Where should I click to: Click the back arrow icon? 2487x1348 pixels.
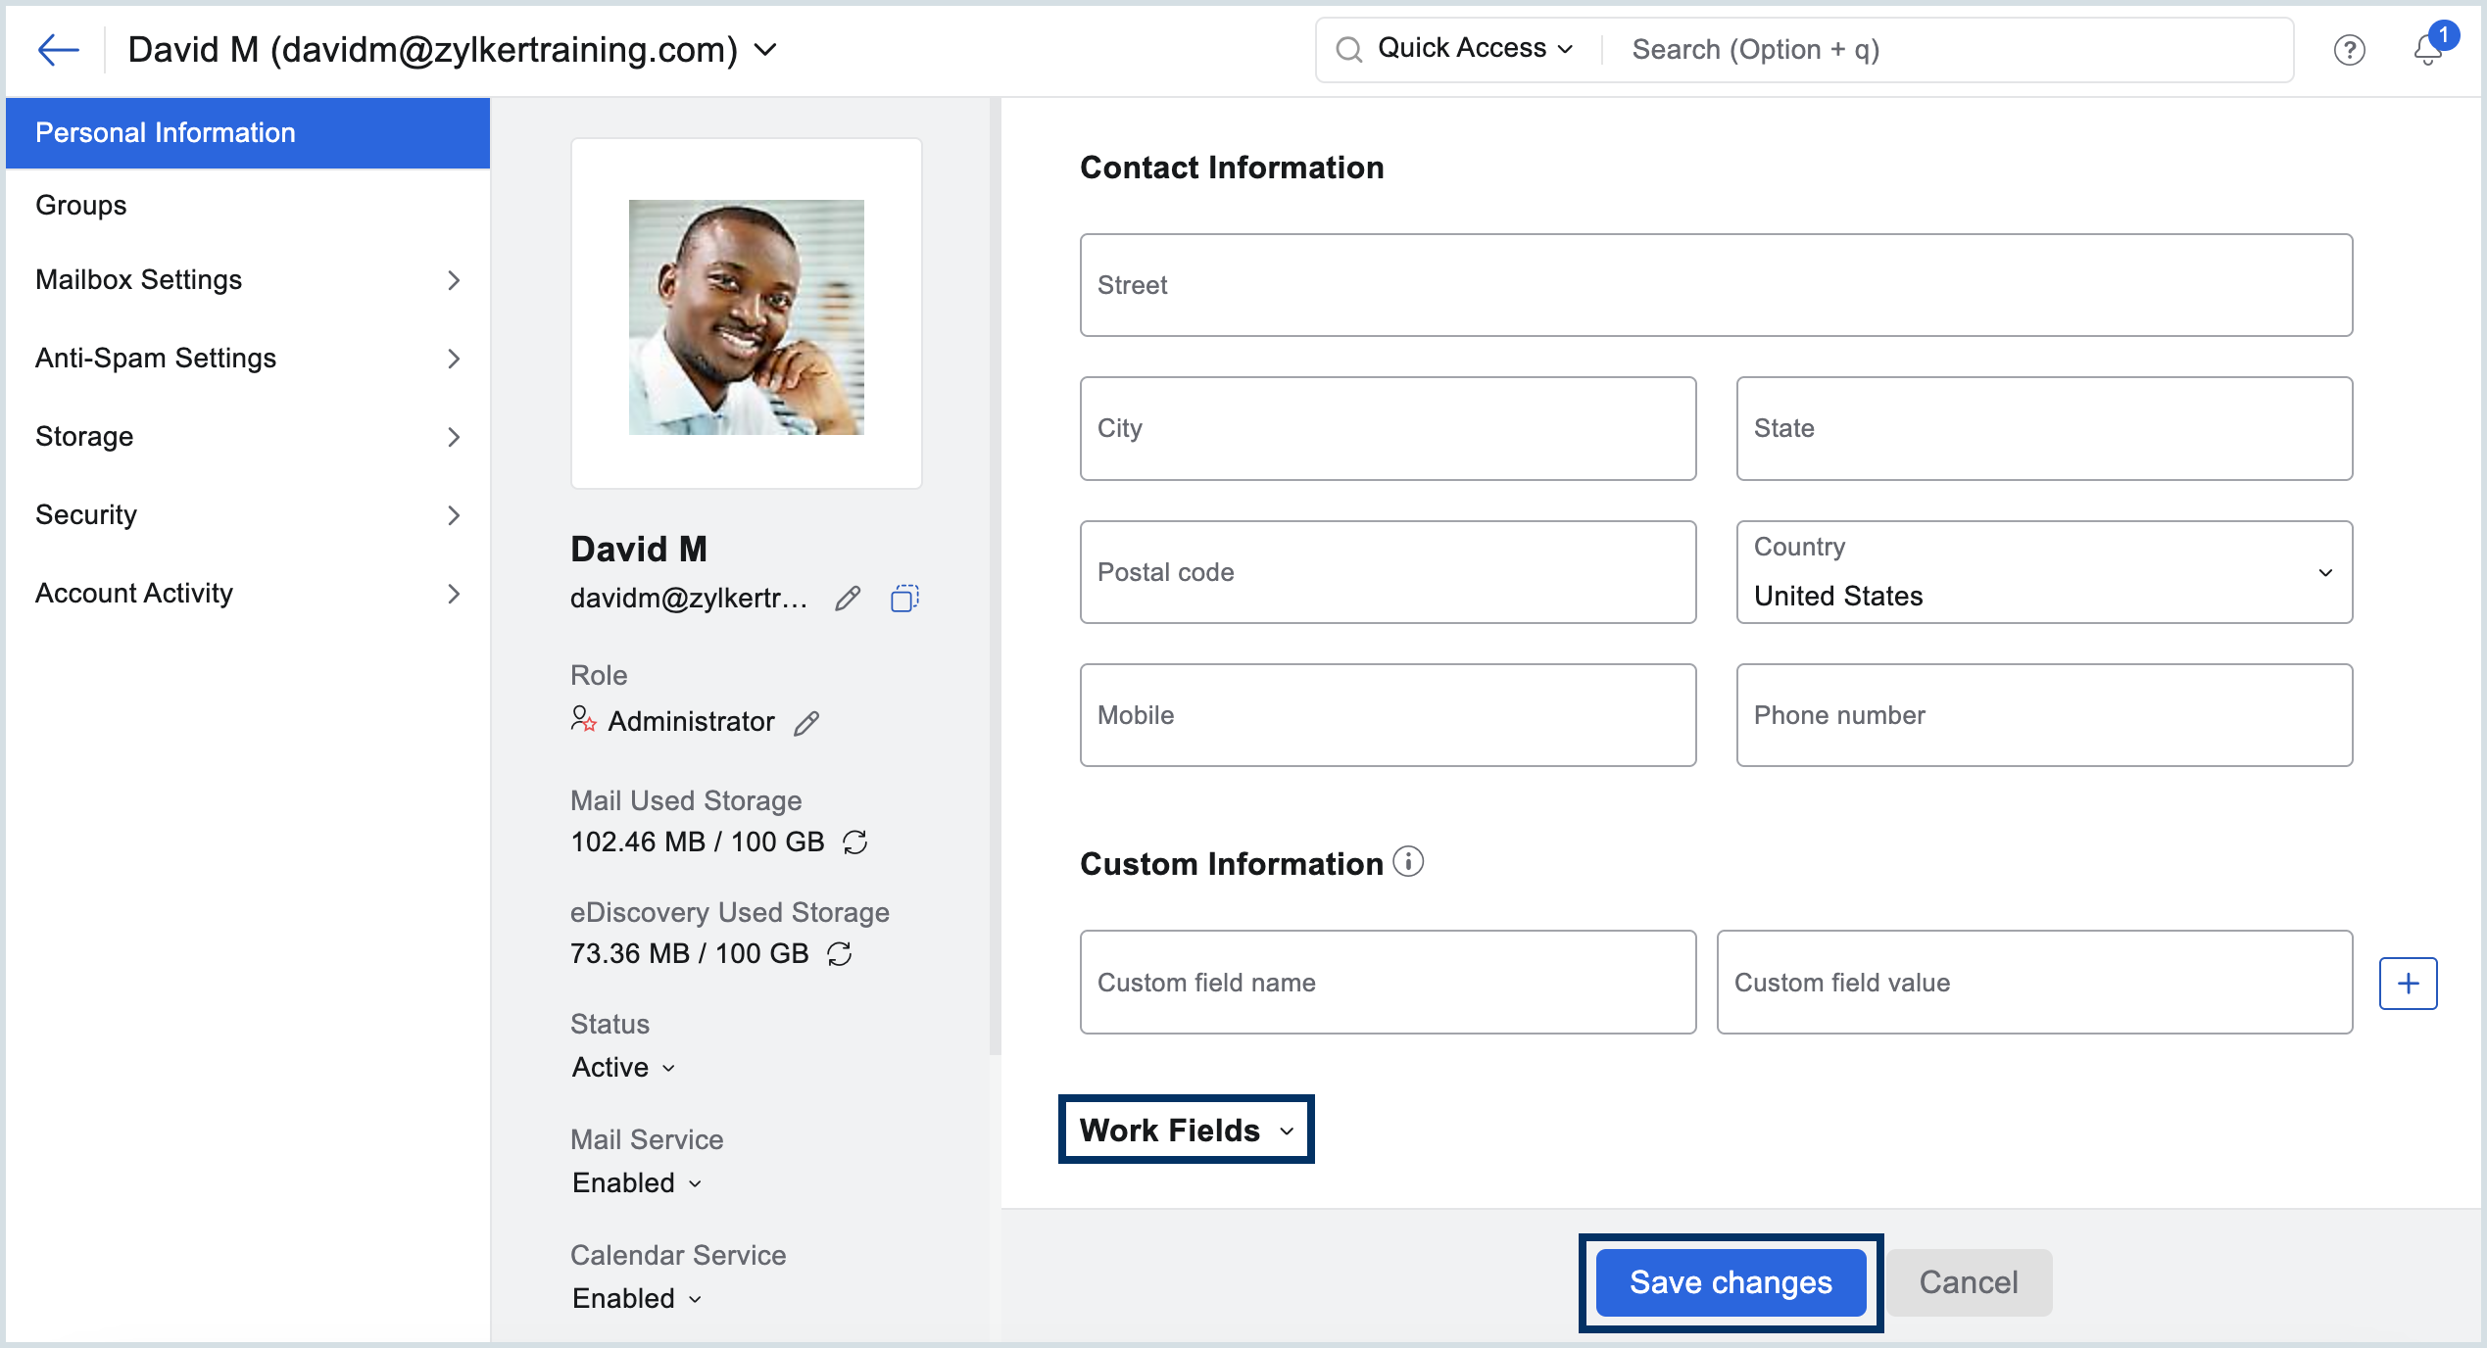(x=58, y=49)
